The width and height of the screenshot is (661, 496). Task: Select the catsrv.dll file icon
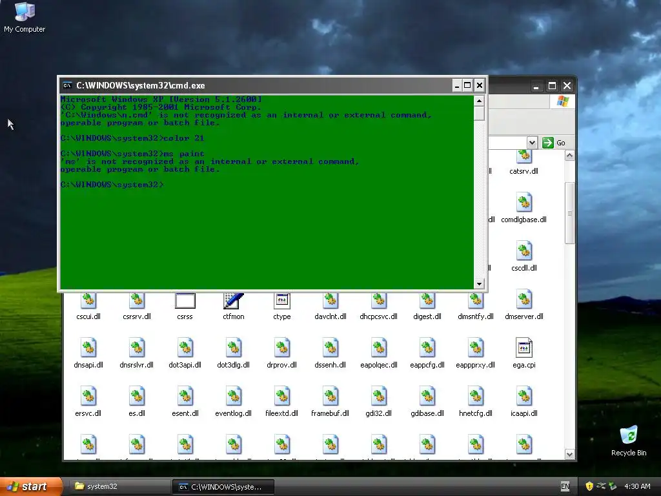(524, 163)
